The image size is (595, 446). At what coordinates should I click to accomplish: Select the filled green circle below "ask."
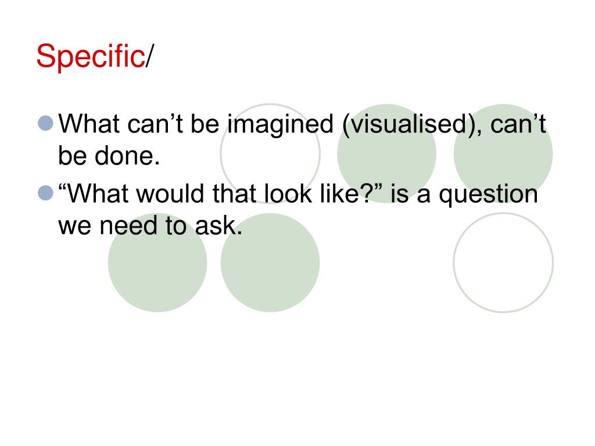[x=270, y=262]
